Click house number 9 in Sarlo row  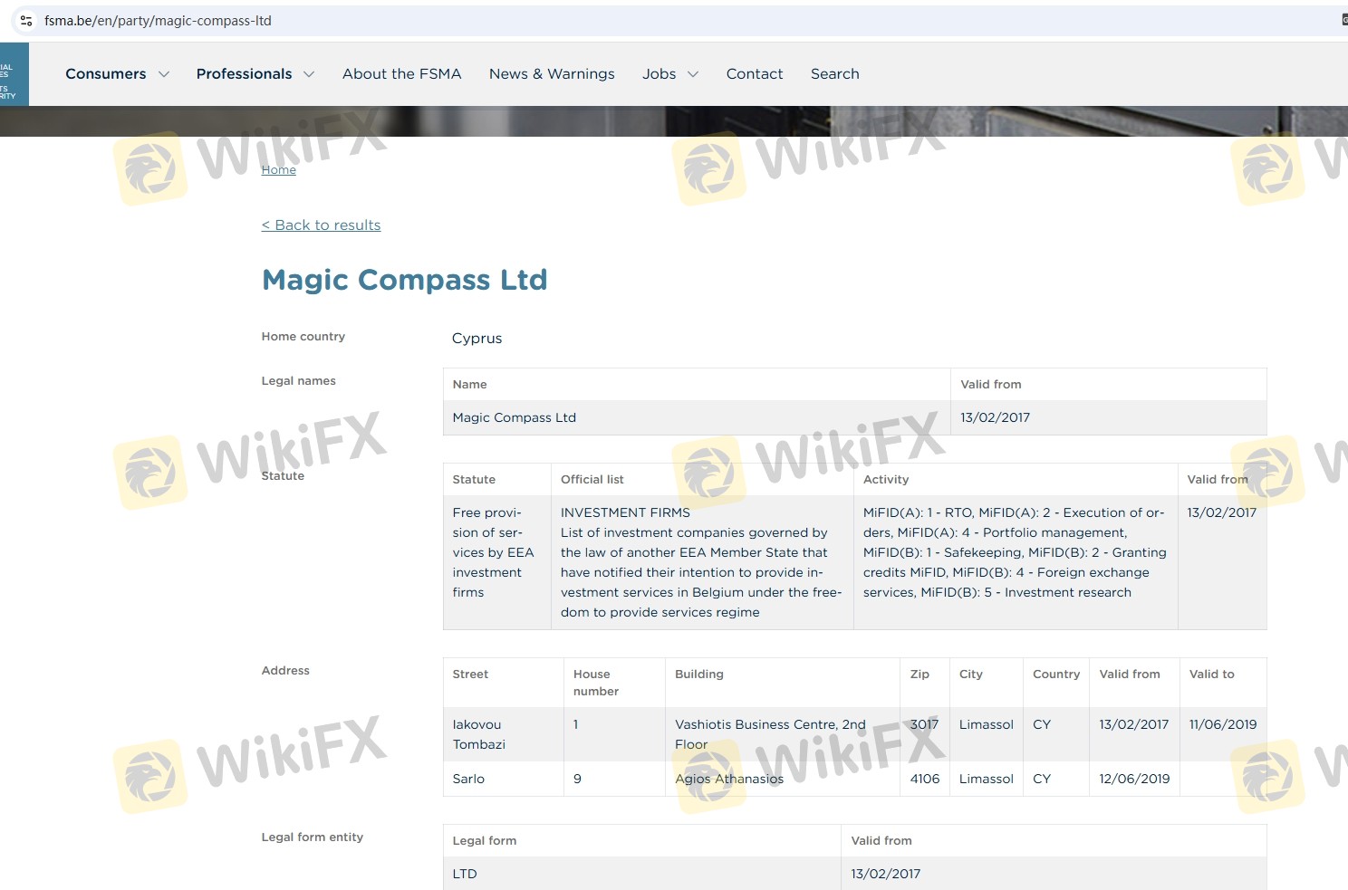(x=578, y=779)
